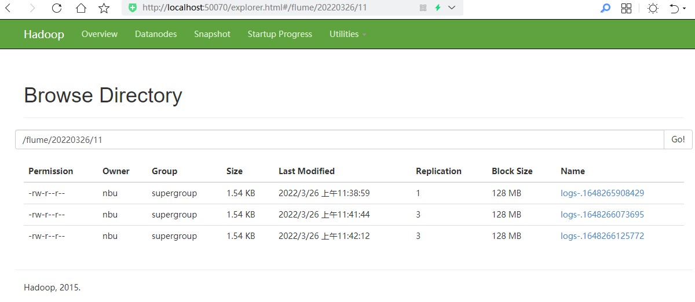Click the directory path input field

tap(339, 139)
